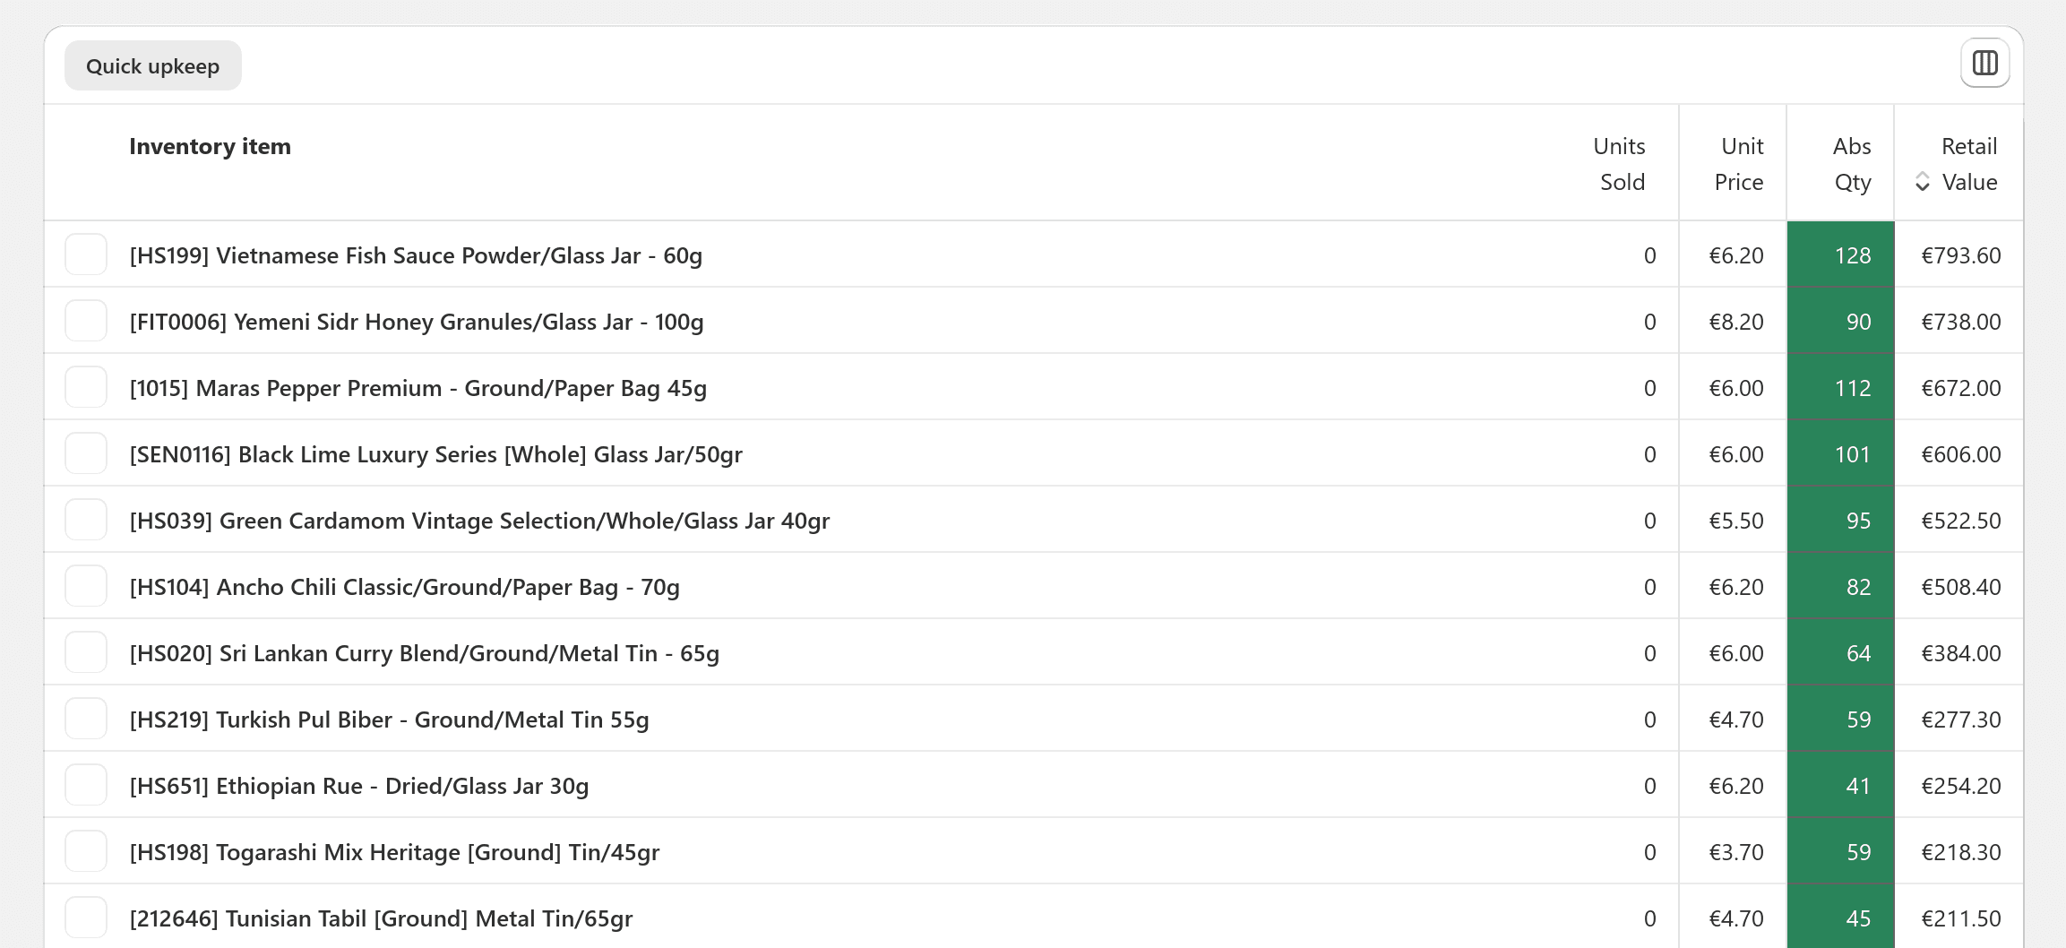The width and height of the screenshot is (2066, 948).
Task: Check the Maras Pepper Premium row
Action: pyautogui.click(x=86, y=387)
